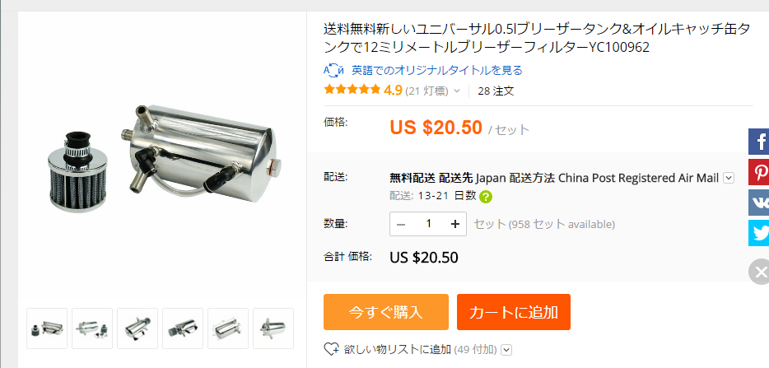
Task: Open 英語でのオリジナルタイトルを見る link
Action: click(437, 70)
